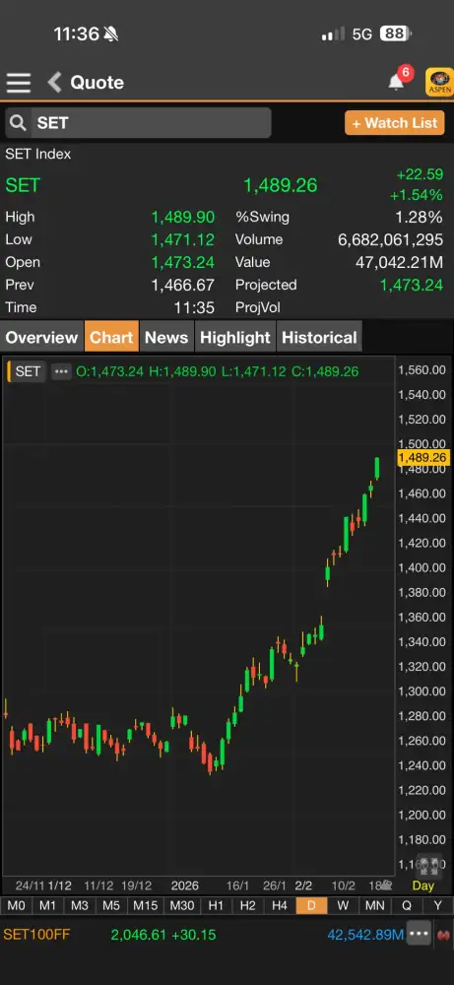
Task: Select the H4 timeframe
Action: [280, 905]
